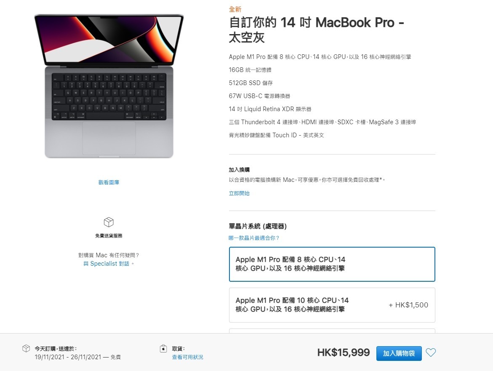This screenshot has height=371, width=493.
Task: Click 立即開始 trade-in link
Action: pos(239,193)
